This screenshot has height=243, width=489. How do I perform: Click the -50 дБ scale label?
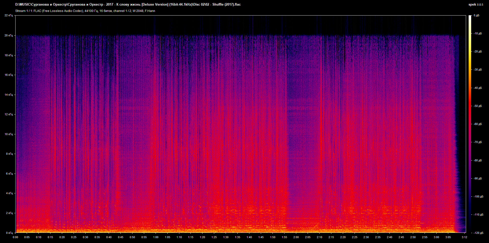(x=478, y=106)
